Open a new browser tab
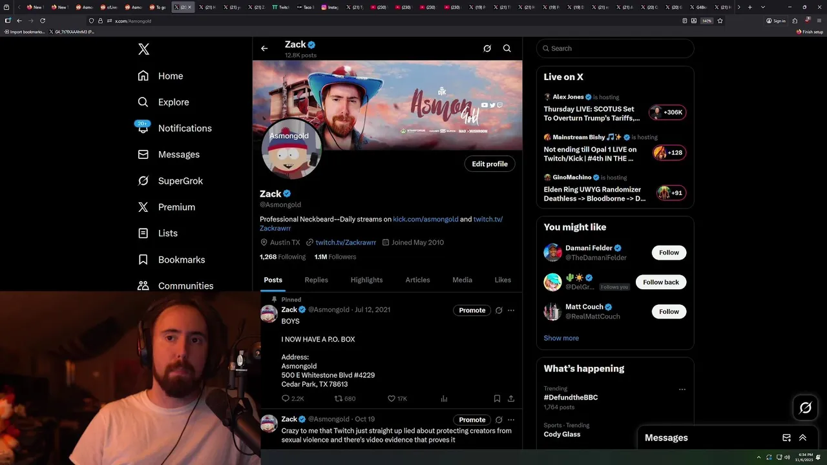Image resolution: width=827 pixels, height=465 pixels. pyautogui.click(x=749, y=7)
